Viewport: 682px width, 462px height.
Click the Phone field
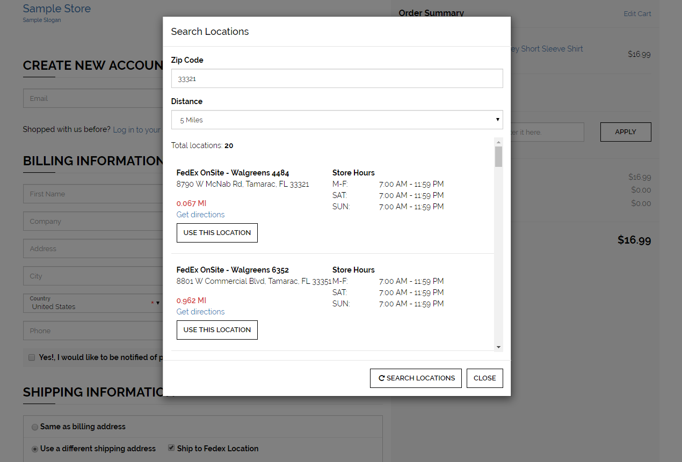[x=93, y=331]
